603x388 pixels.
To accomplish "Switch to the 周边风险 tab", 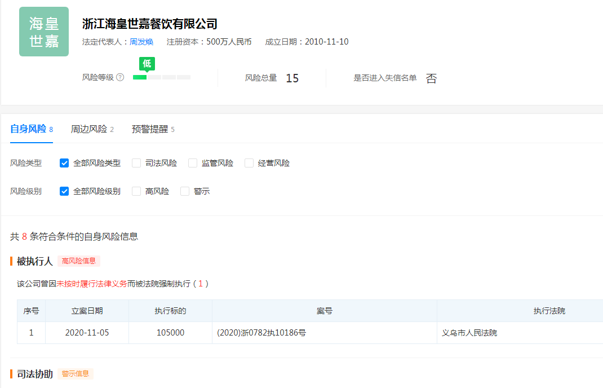I will [89, 129].
